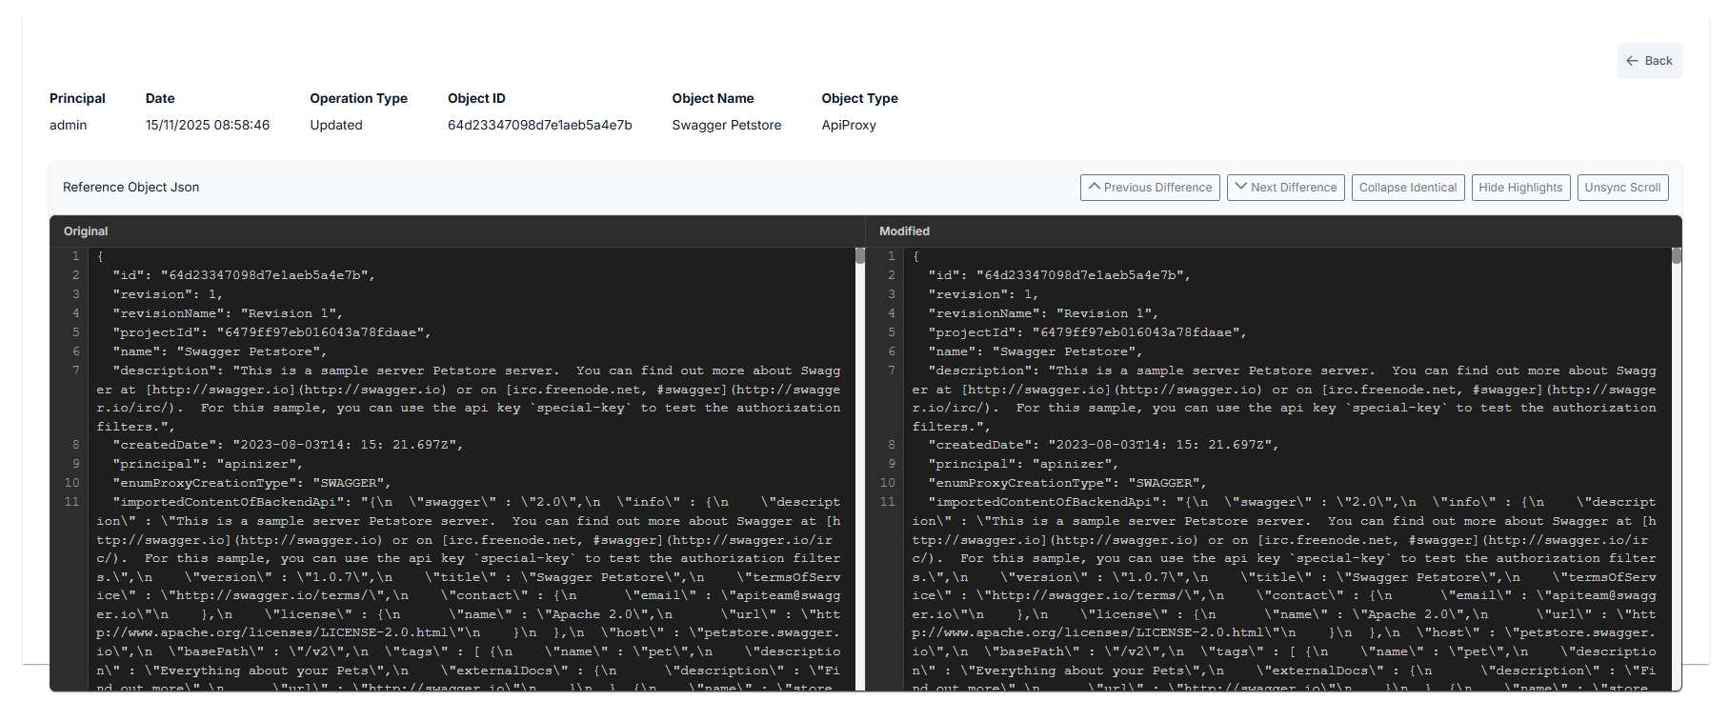The height and width of the screenshot is (701, 1729).
Task: Click the admin principal value
Action: (x=68, y=125)
